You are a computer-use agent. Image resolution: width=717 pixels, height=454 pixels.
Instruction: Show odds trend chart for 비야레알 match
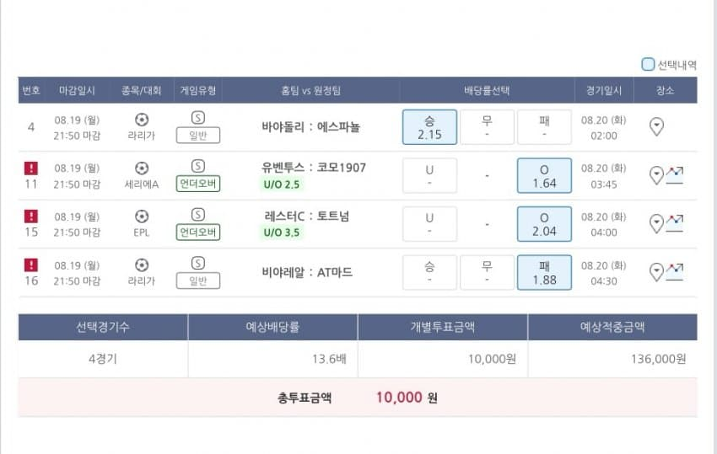[674, 272]
